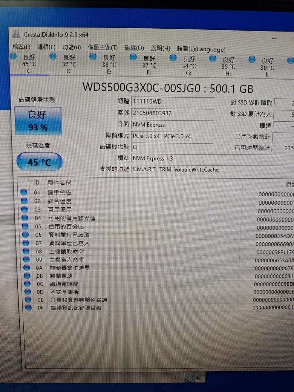Click the 磁碟機代號 field showing C:
This screenshot has width=294, height=392.
coord(172,147)
